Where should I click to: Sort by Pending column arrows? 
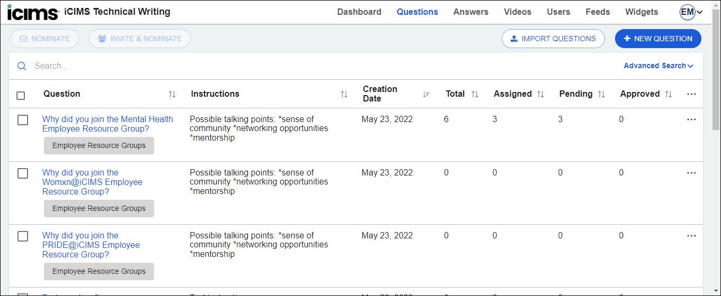[x=601, y=94]
